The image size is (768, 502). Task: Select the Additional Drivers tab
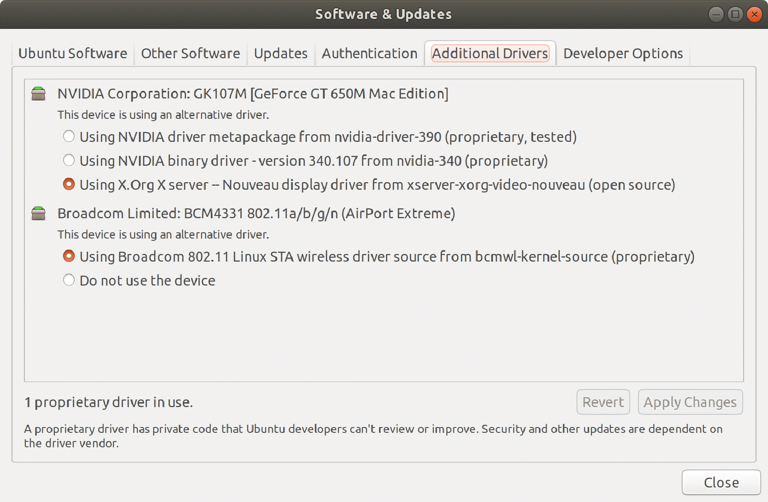pos(490,53)
